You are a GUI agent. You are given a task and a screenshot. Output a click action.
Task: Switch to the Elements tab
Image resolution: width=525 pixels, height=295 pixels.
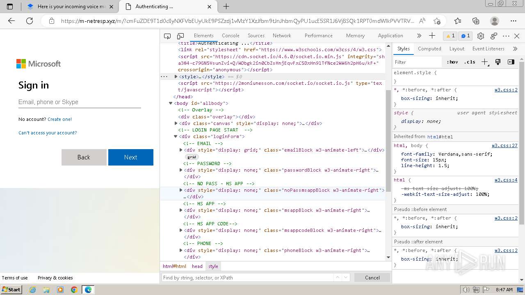click(x=204, y=36)
